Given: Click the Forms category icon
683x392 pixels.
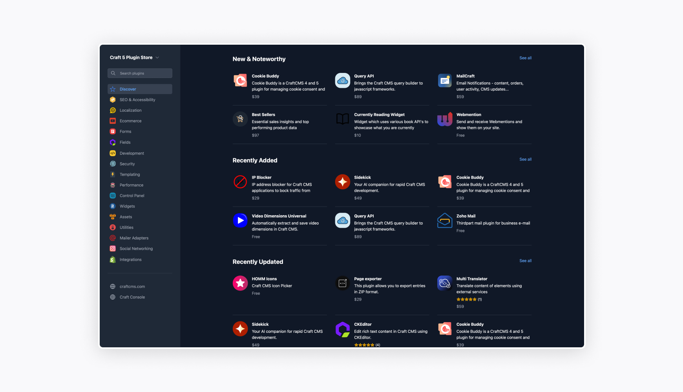Looking at the screenshot, I should (113, 132).
